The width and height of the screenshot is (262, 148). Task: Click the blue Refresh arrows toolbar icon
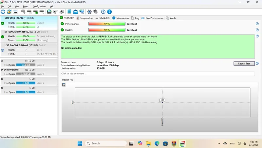[x=3, y=12]
